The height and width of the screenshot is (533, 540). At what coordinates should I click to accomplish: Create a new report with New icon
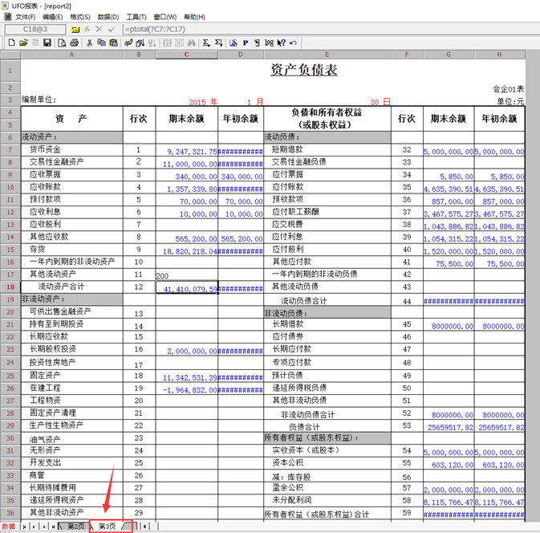(12, 43)
